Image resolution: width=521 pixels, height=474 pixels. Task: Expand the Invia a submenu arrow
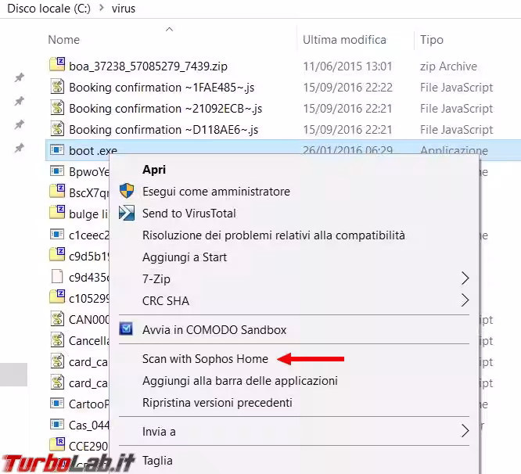click(465, 431)
